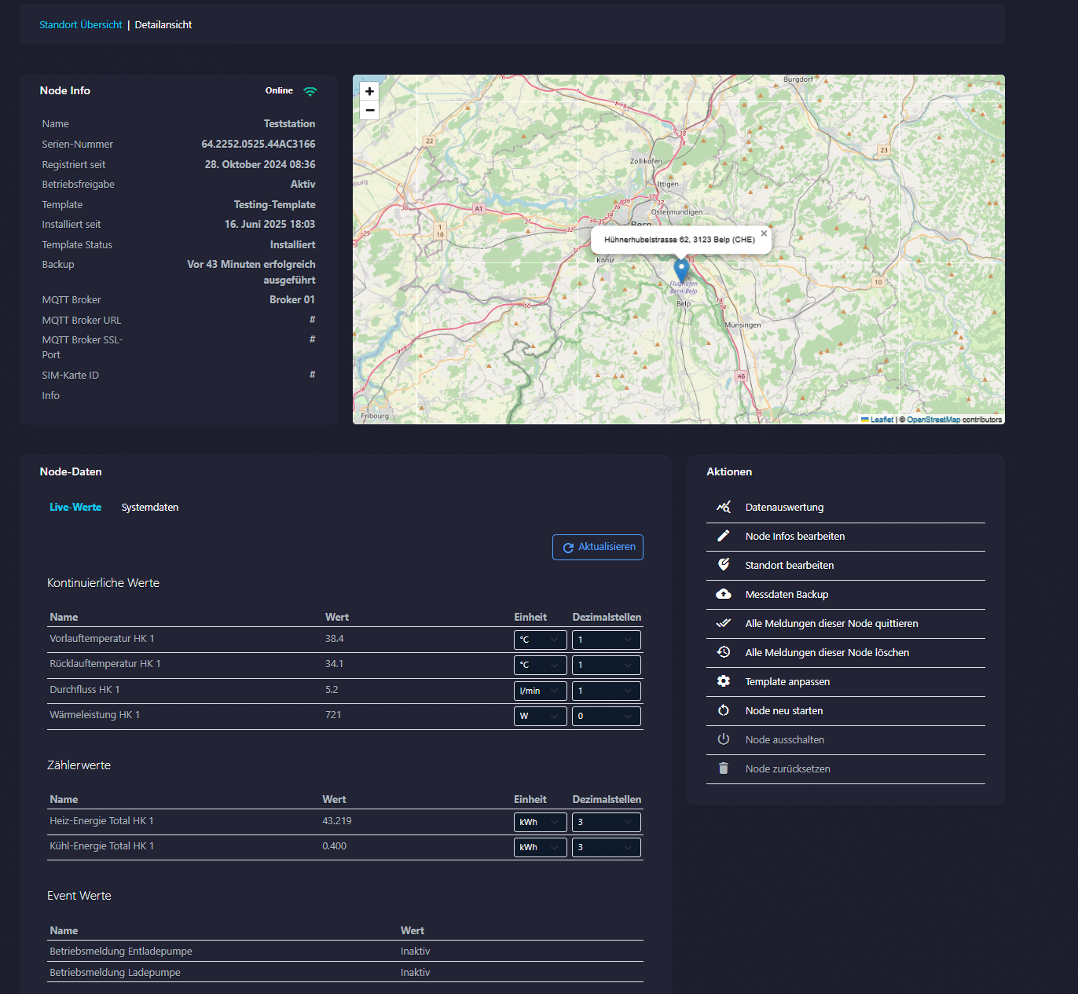Click the Node neu starten restart icon
The width and height of the screenshot is (1078, 994).
point(724,710)
